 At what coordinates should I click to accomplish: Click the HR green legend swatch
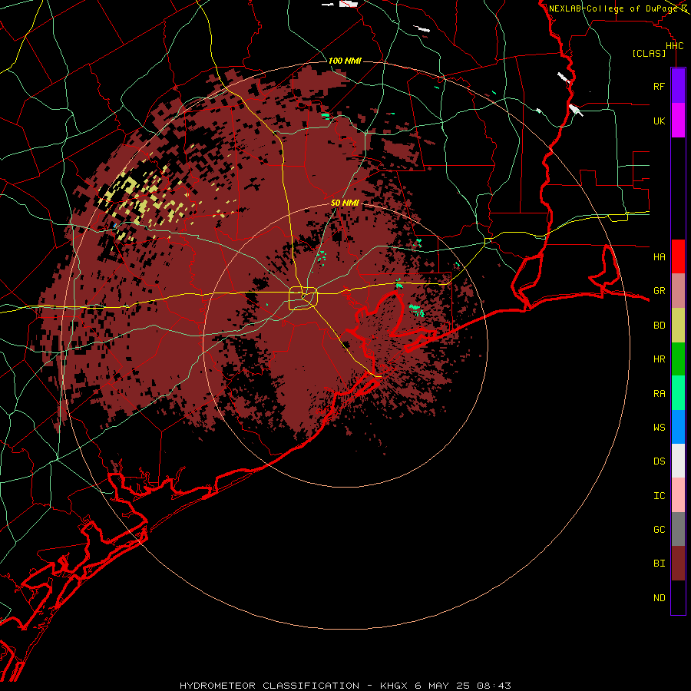point(678,359)
